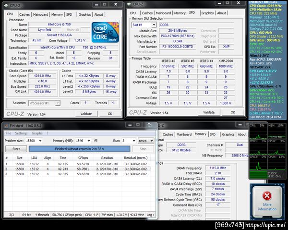Open Caches tab in SPD CPU-Z window
288x230 pixels.
coord(147,13)
